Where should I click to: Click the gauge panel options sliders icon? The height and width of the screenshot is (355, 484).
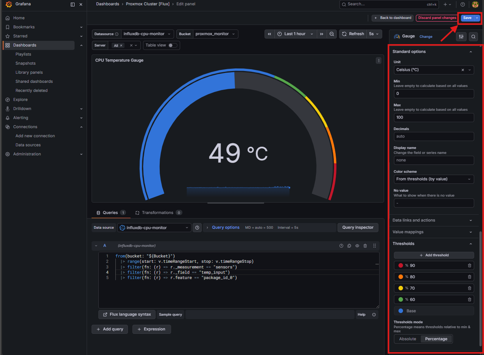461,36
